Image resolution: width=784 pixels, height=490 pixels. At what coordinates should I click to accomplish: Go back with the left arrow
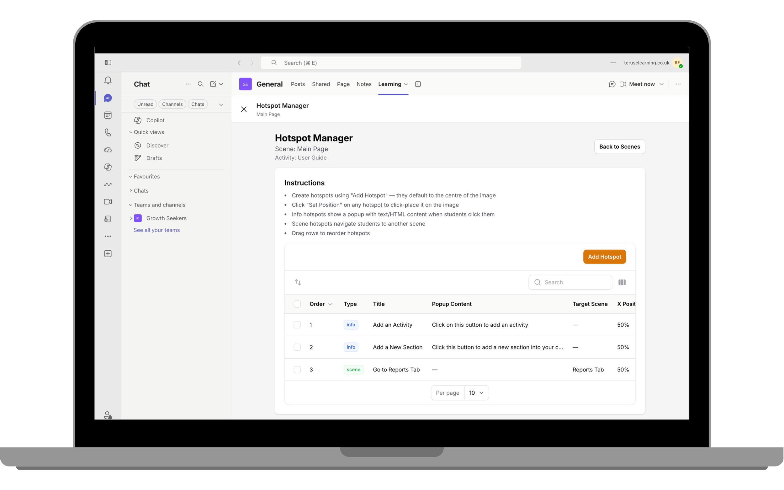click(x=239, y=62)
